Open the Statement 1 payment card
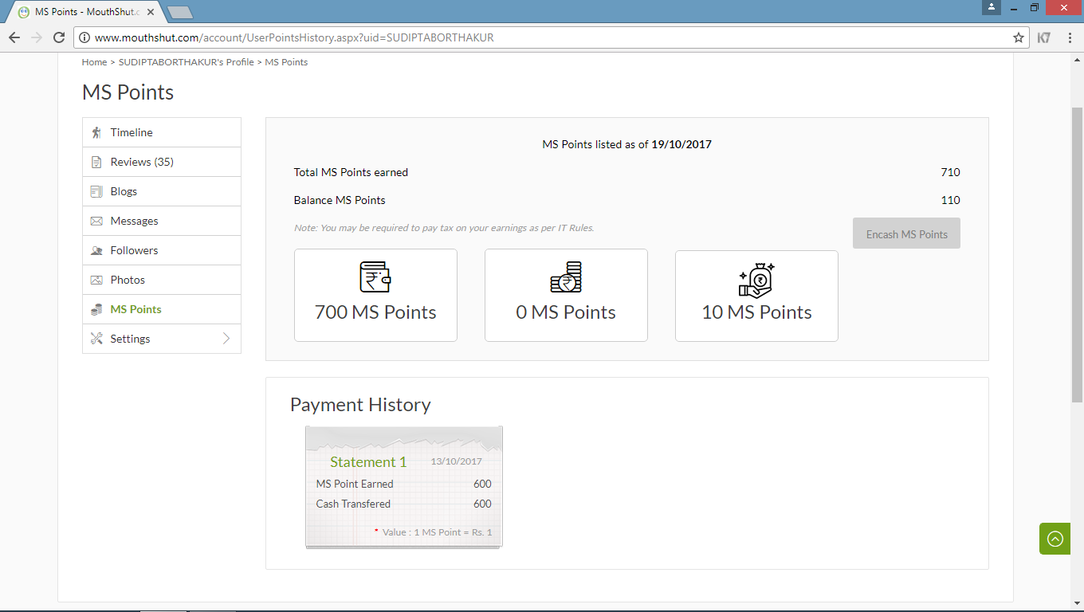 coord(404,487)
